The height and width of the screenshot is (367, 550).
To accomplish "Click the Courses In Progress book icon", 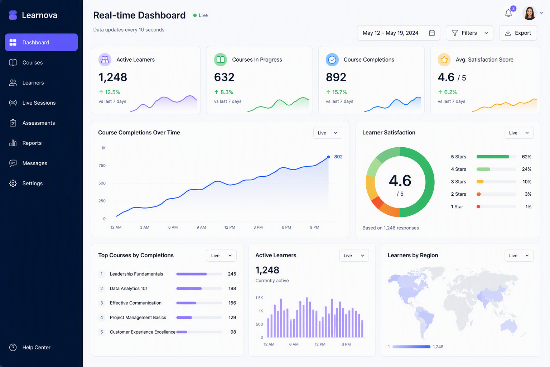I will (x=221, y=59).
